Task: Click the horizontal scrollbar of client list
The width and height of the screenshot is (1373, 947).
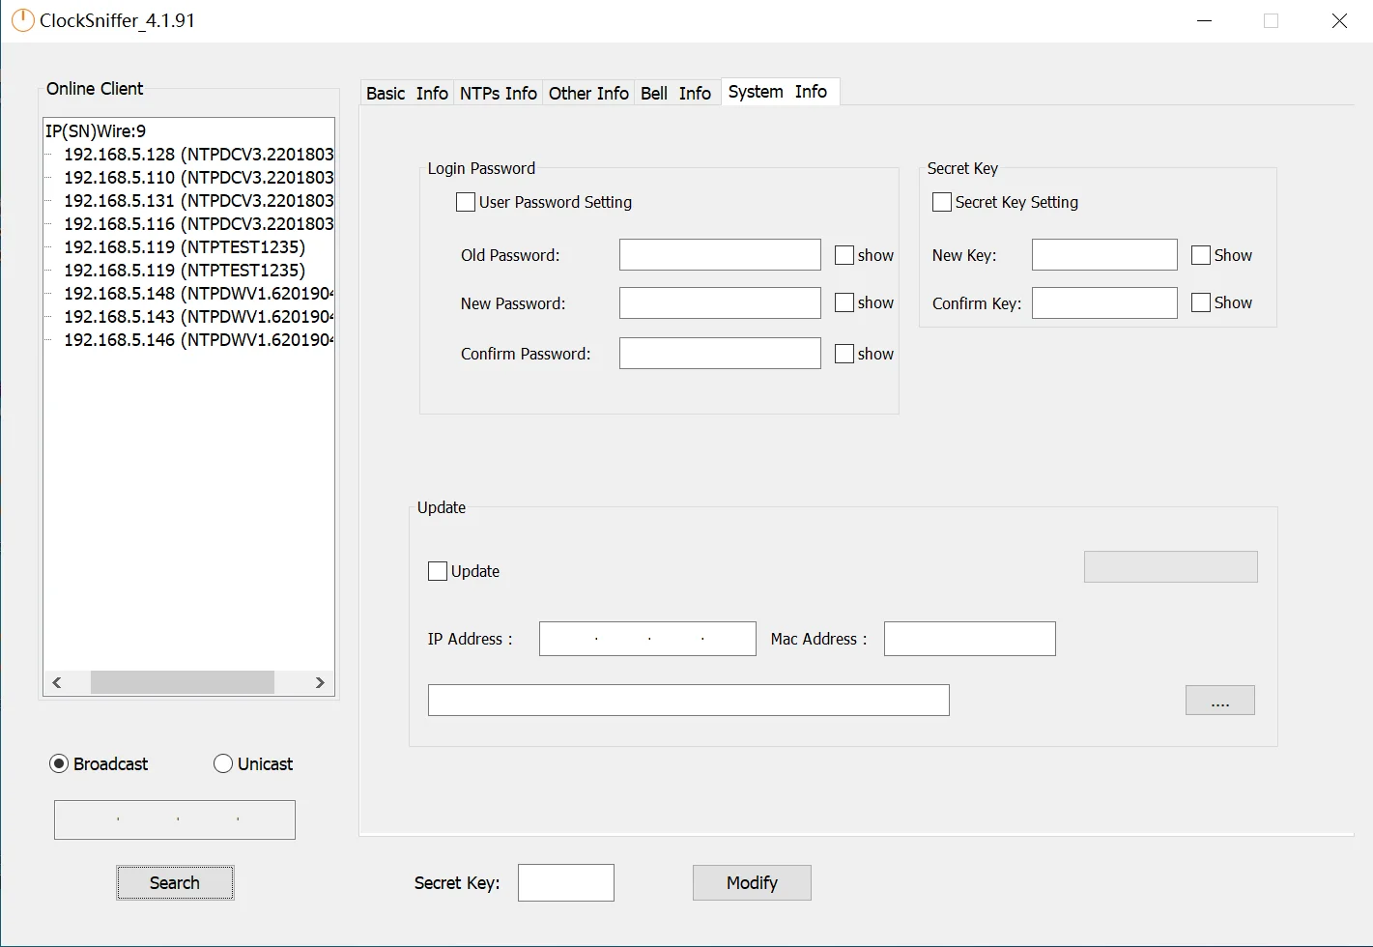Action: (182, 682)
